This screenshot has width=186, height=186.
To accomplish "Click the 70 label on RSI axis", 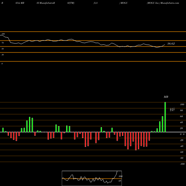I will click(3, 43).
